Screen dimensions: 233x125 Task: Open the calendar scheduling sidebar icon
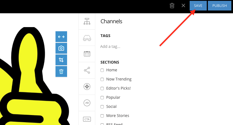[87, 54]
